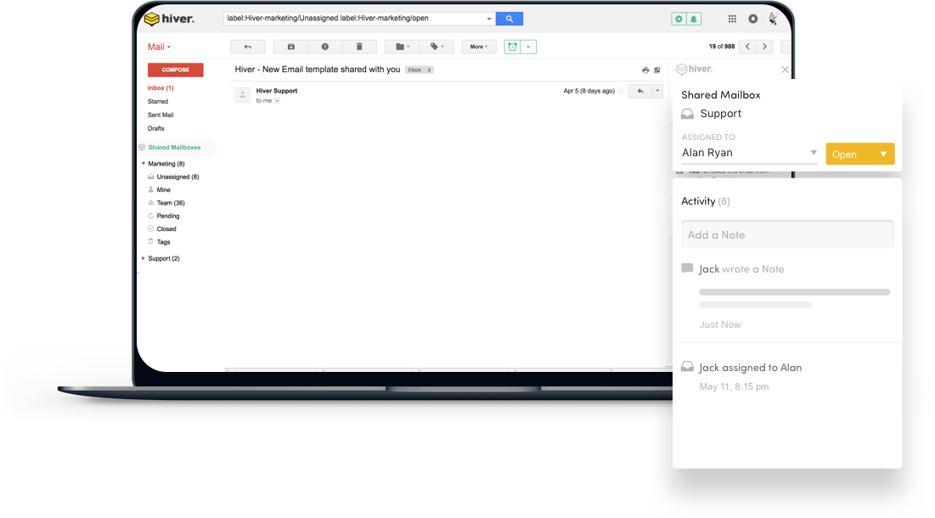Open the Labels tag dropdown
The width and height of the screenshot is (935, 518).
(x=437, y=47)
